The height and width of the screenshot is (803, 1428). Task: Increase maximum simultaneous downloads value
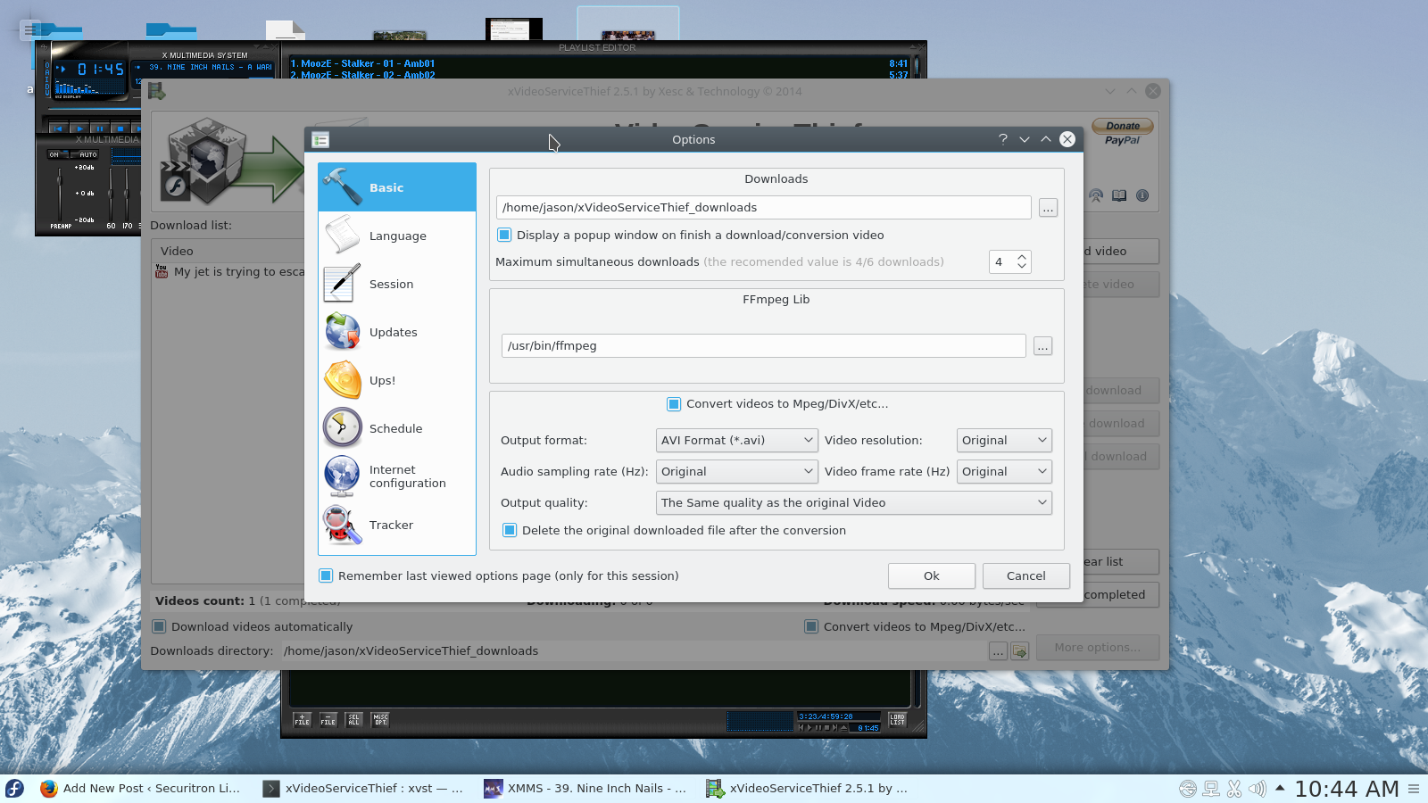point(1022,257)
